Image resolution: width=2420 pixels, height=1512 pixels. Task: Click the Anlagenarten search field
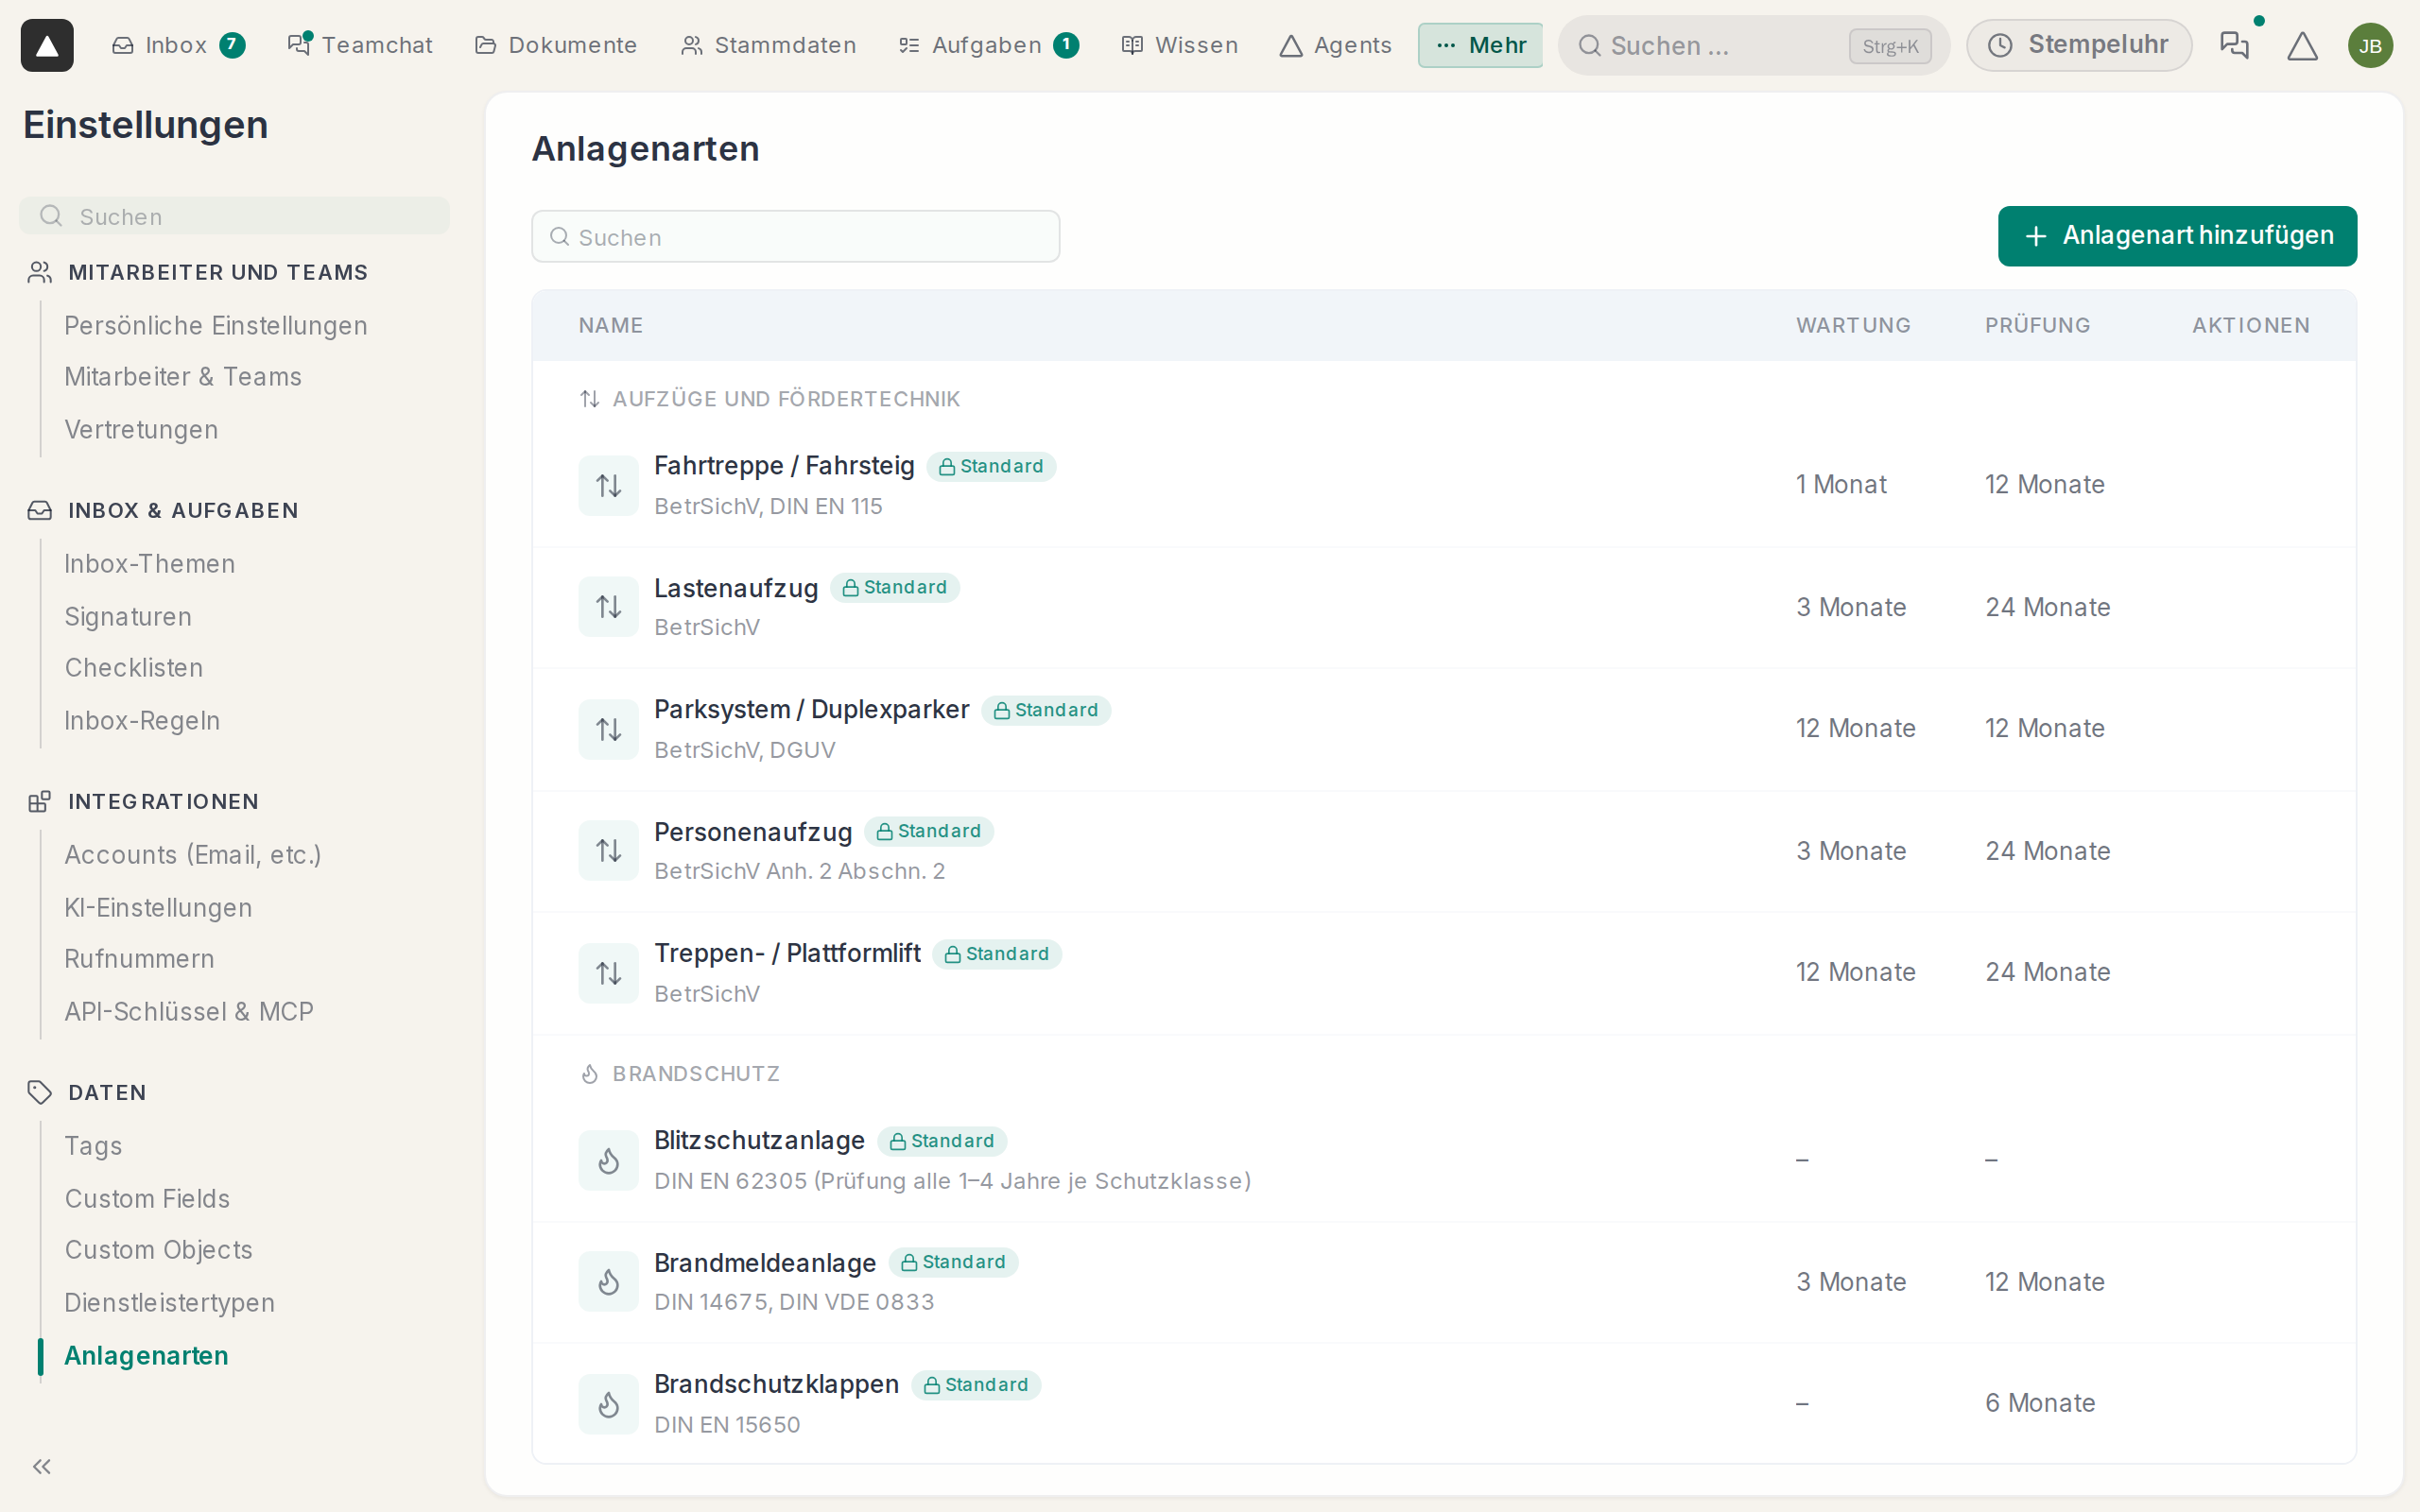(795, 237)
